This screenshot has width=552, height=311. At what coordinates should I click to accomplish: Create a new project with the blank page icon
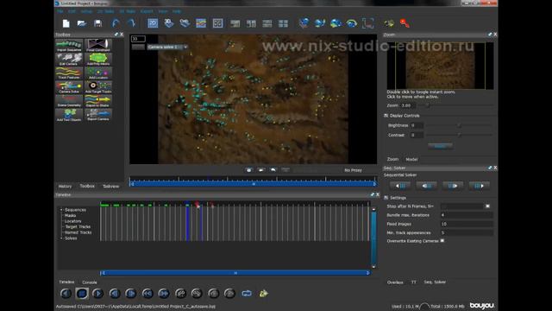[66, 23]
